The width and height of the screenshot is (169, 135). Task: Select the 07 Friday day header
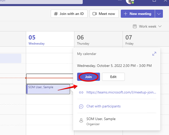tap(129, 40)
